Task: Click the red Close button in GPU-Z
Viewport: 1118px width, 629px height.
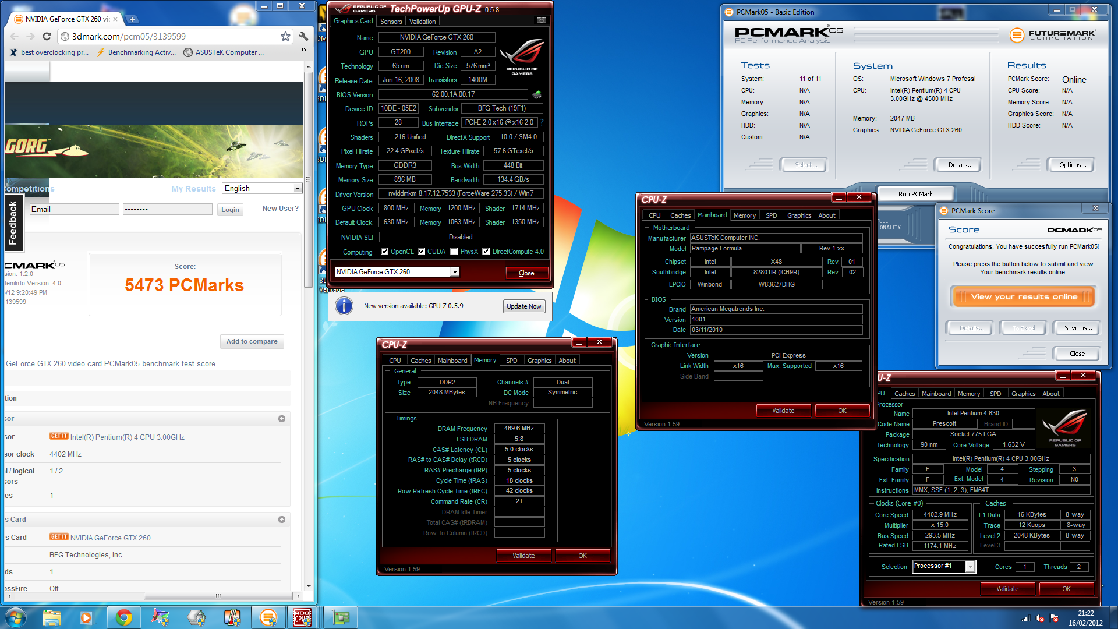Action: [x=526, y=273]
